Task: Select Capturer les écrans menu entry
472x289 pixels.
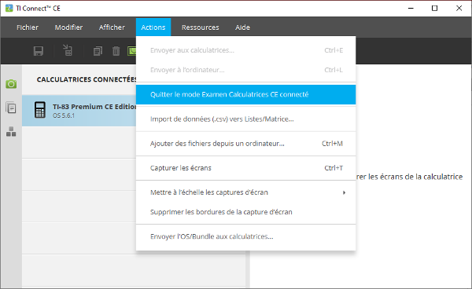Action: click(245, 168)
